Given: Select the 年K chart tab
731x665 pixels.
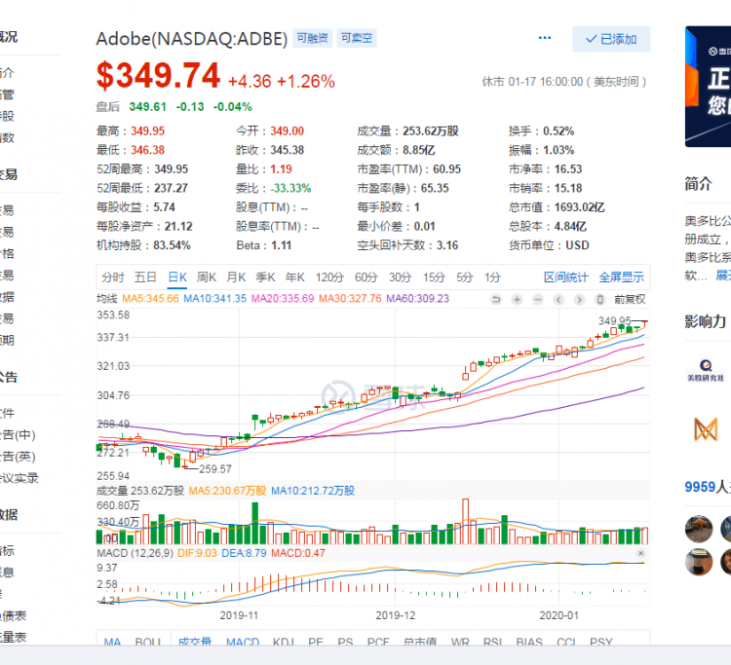Looking at the screenshot, I should pos(295,277).
